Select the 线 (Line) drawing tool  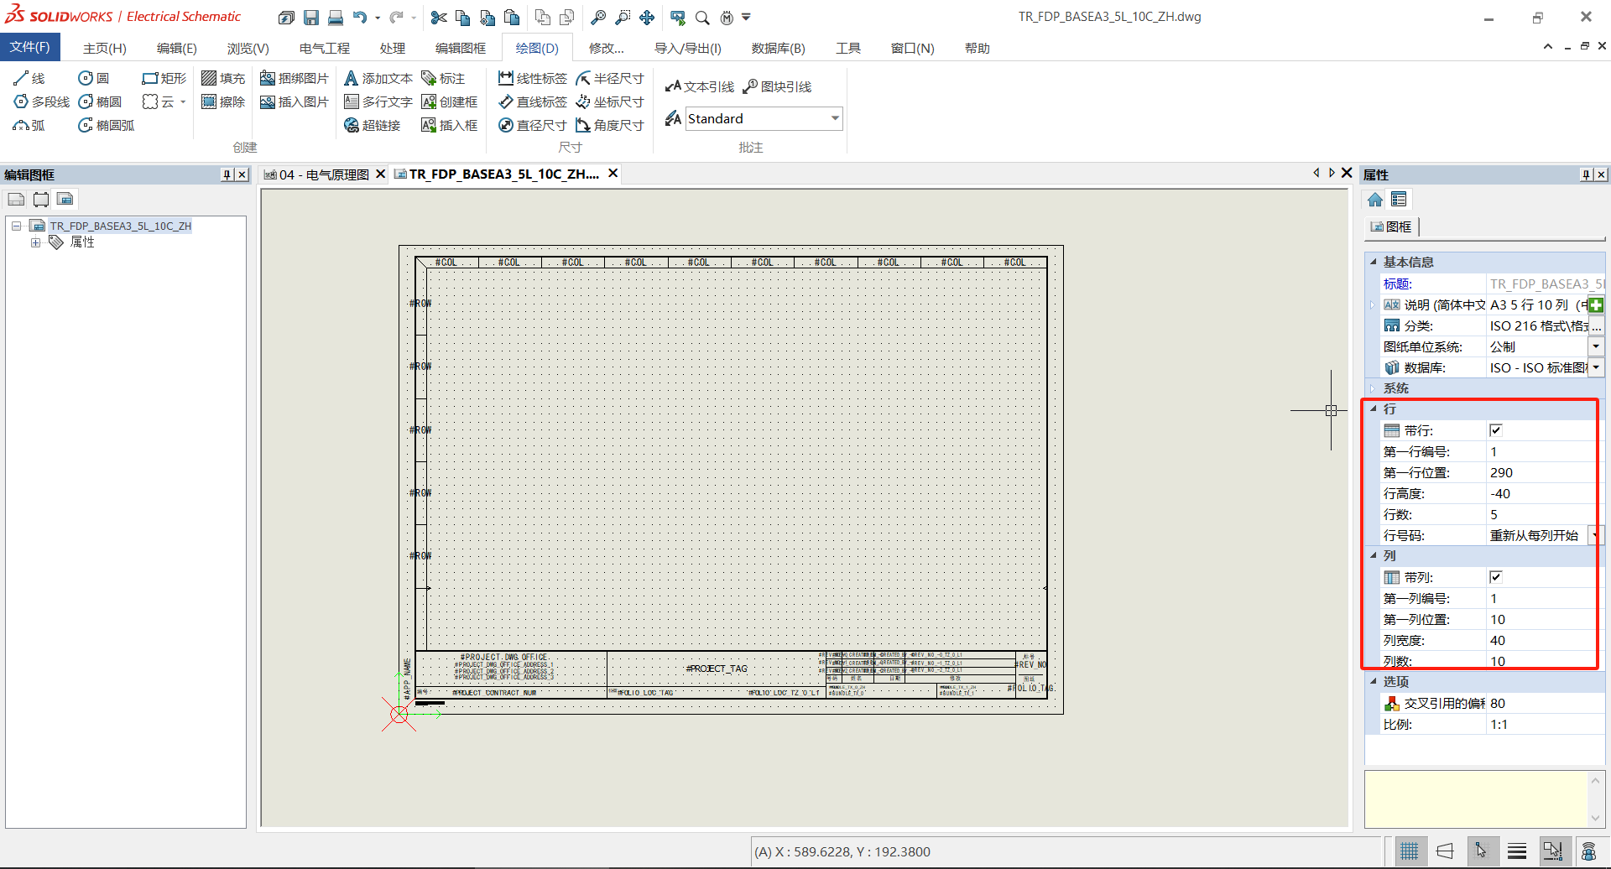tap(29, 78)
